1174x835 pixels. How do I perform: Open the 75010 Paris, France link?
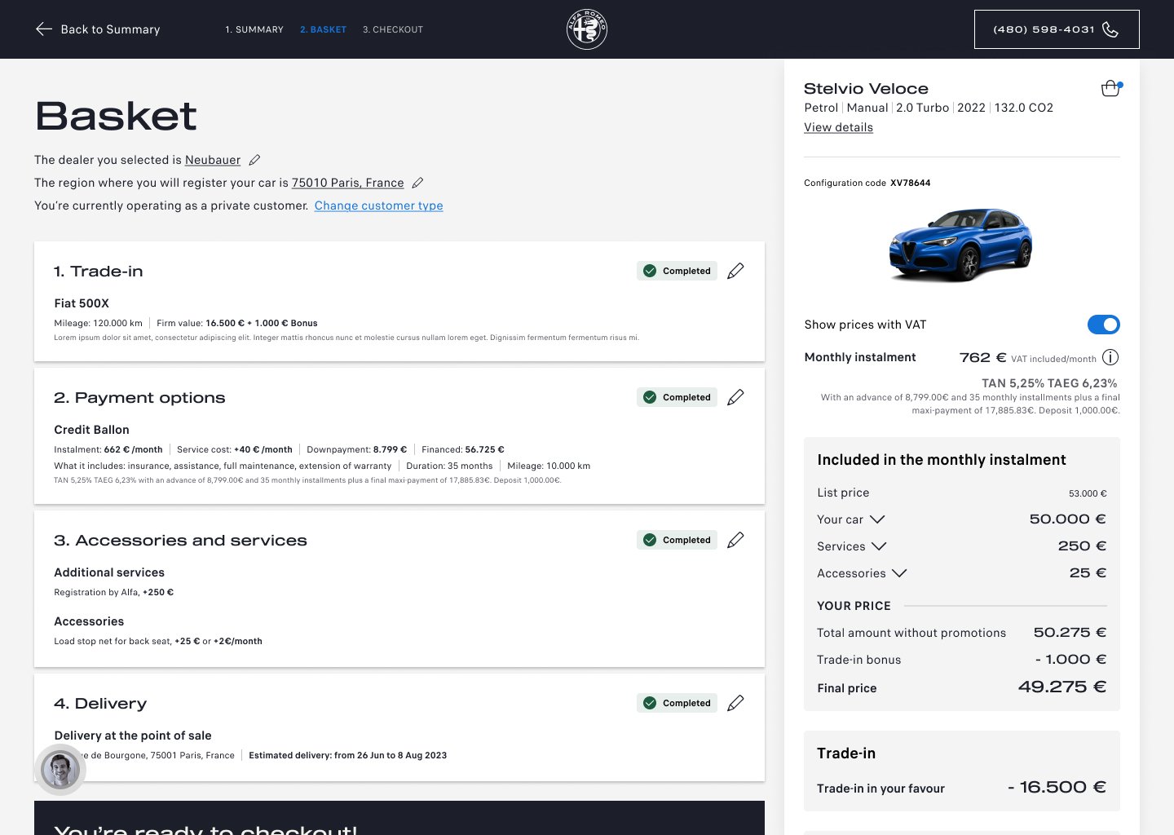(348, 183)
